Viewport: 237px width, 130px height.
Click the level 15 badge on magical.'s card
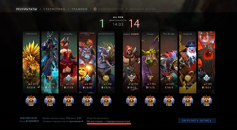pyautogui.click(x=188, y=78)
